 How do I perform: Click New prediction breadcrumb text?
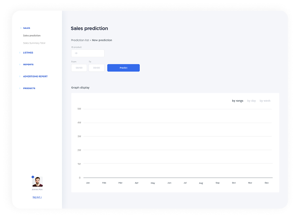[102, 40]
